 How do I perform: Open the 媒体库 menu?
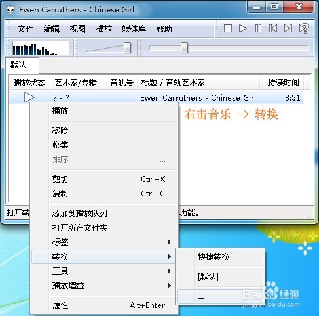pos(134,29)
